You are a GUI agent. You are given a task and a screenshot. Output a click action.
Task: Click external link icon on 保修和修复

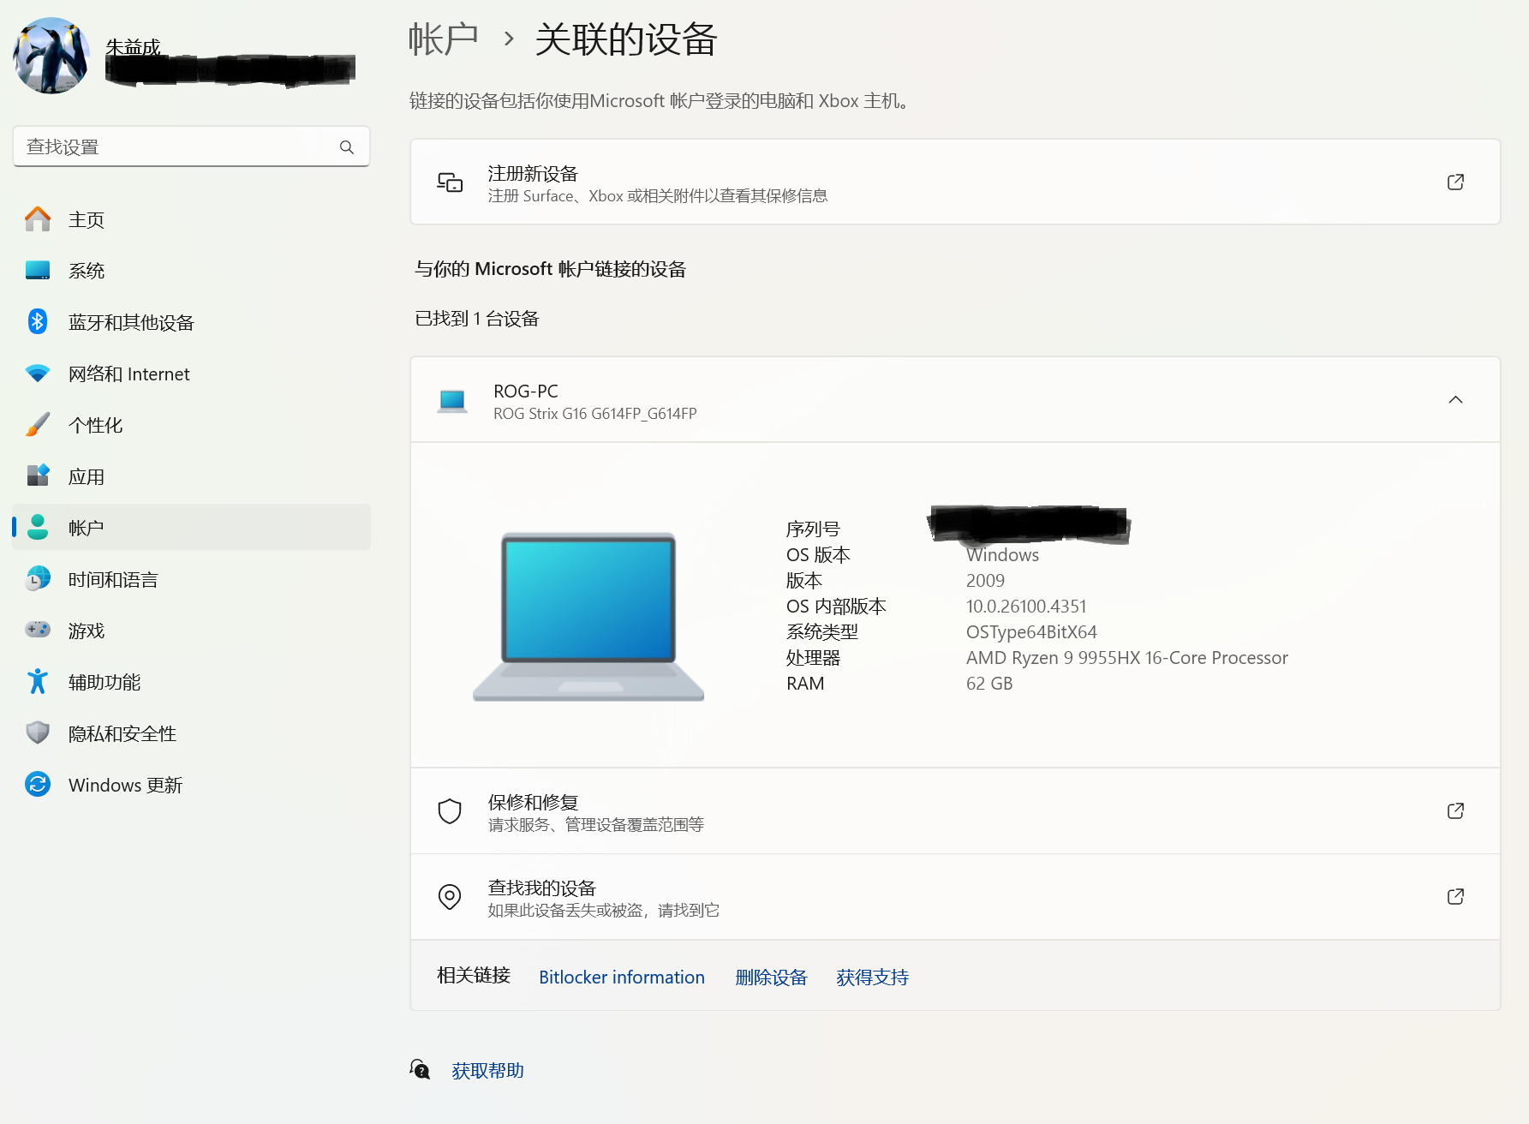(x=1455, y=811)
